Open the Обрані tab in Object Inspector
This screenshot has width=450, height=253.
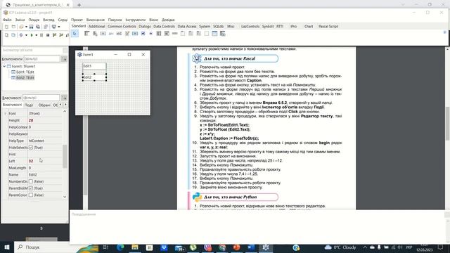[44, 105]
